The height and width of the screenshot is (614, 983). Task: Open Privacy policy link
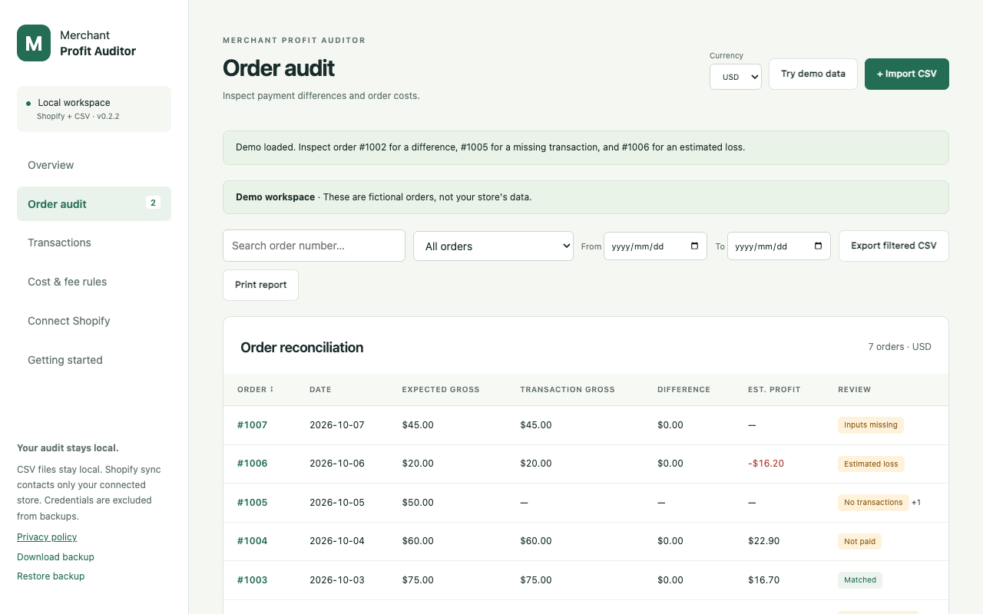(x=47, y=537)
